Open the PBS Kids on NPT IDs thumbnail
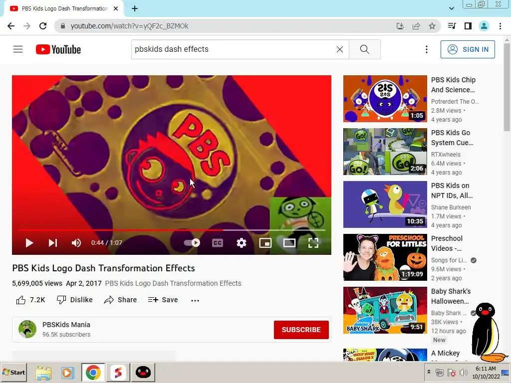511x383 pixels. (385, 204)
